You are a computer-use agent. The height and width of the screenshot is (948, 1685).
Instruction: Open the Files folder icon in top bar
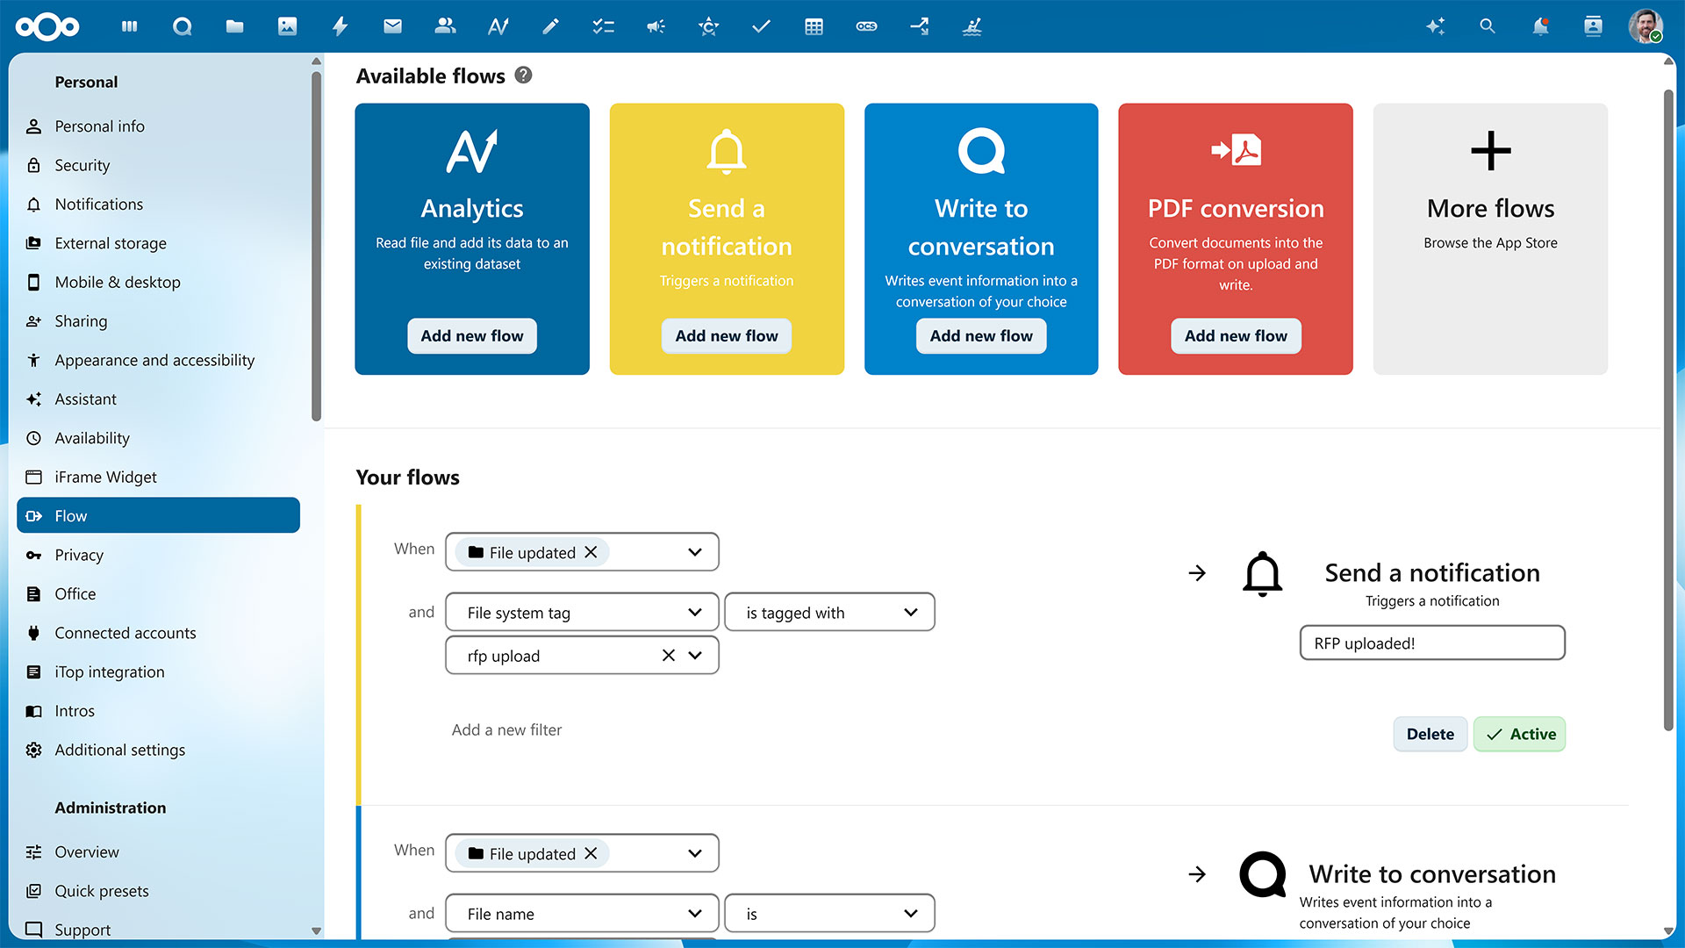click(x=234, y=26)
